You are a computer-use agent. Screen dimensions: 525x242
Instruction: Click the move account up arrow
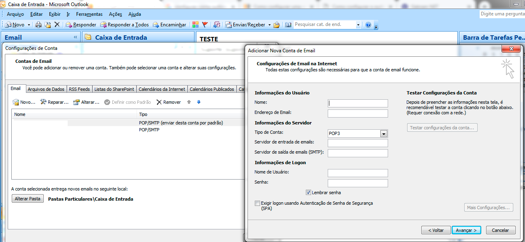tap(189, 102)
